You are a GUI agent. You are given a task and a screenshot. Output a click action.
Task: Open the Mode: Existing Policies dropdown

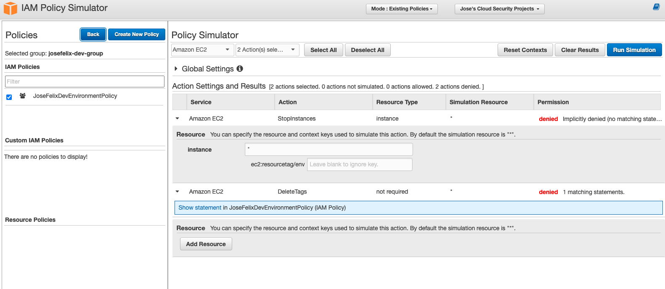point(402,9)
